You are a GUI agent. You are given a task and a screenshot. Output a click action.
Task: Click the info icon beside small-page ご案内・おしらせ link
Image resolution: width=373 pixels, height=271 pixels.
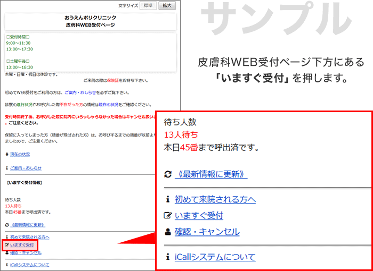tap(7, 168)
